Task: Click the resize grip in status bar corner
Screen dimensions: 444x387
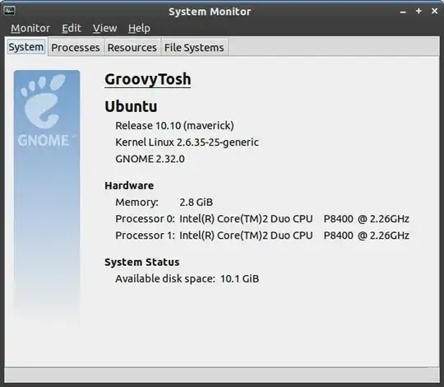Action: point(435,377)
